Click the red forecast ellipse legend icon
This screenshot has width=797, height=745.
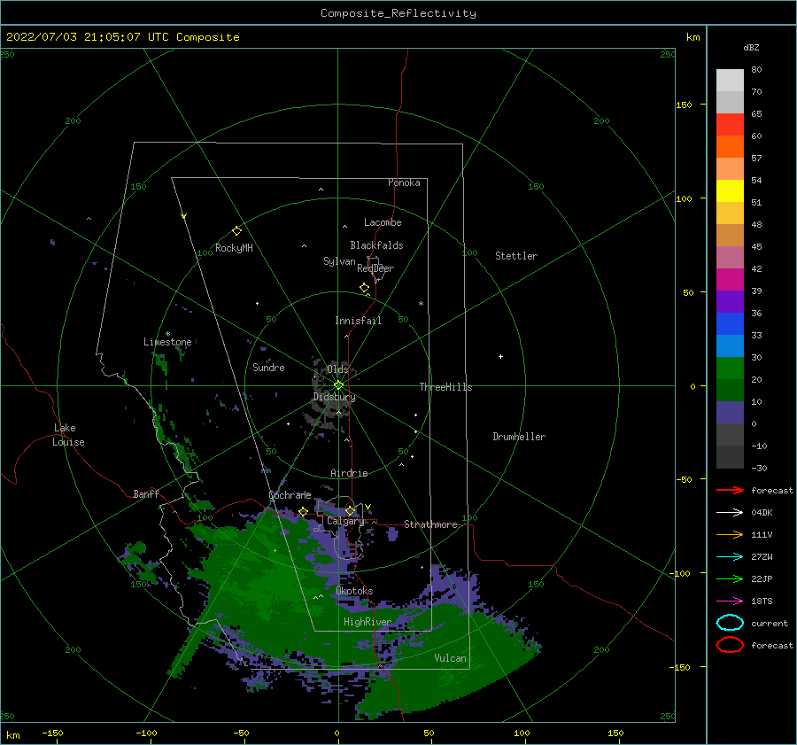tap(730, 645)
